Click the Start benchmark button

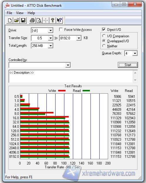[x=128, y=65]
